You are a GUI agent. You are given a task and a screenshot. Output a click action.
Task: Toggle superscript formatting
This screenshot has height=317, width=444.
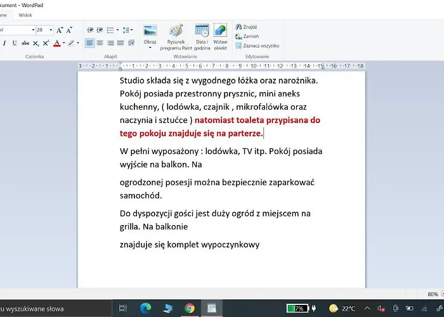(x=46, y=43)
